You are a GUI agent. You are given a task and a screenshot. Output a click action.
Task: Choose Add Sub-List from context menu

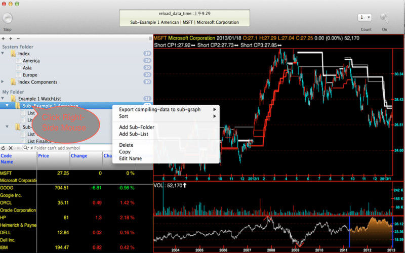[x=166, y=134]
